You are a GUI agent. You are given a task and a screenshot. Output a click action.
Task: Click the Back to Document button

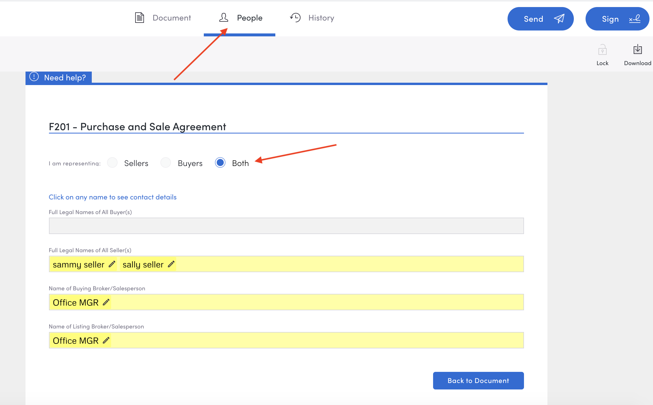[478, 380]
